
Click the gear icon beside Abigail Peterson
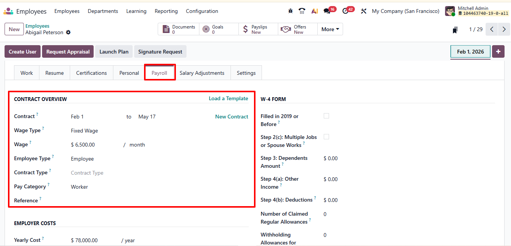pyautogui.click(x=68, y=33)
